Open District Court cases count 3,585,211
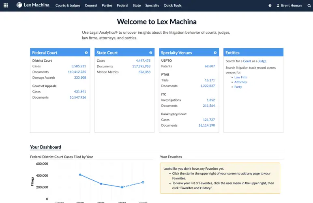 79,66
